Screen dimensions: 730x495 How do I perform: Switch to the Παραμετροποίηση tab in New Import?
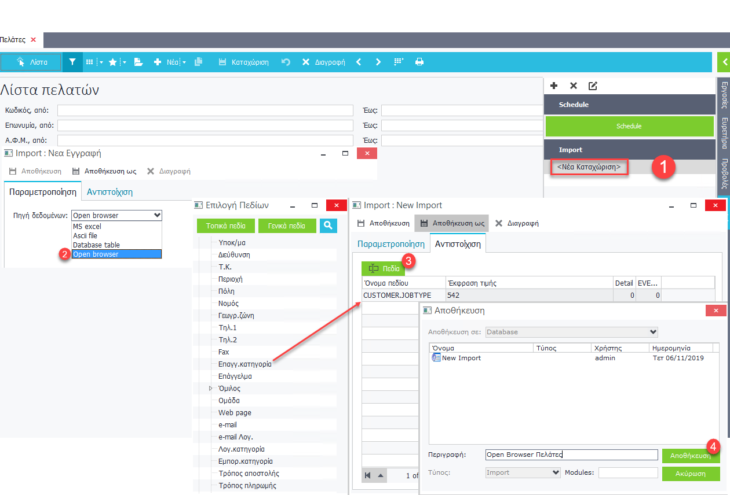point(390,244)
